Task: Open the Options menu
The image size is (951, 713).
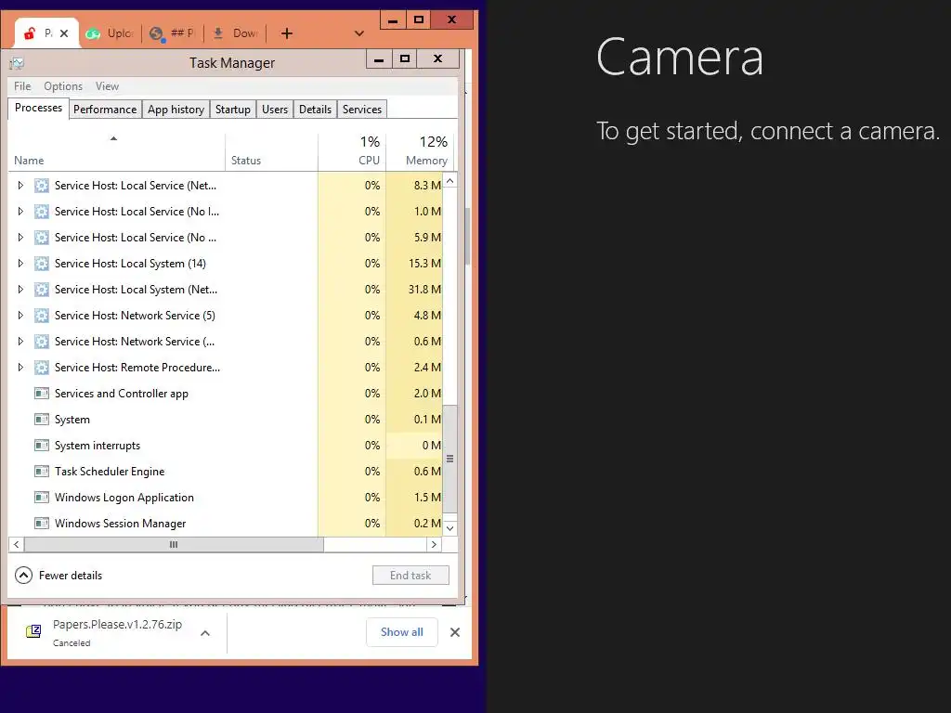Action: [63, 86]
